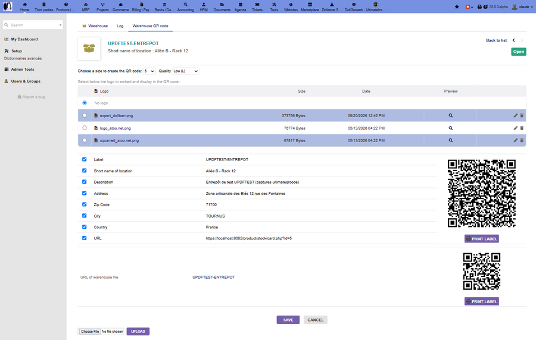Expand the search box dropdown arrow
This screenshot has width=536, height=340.
(61, 25)
